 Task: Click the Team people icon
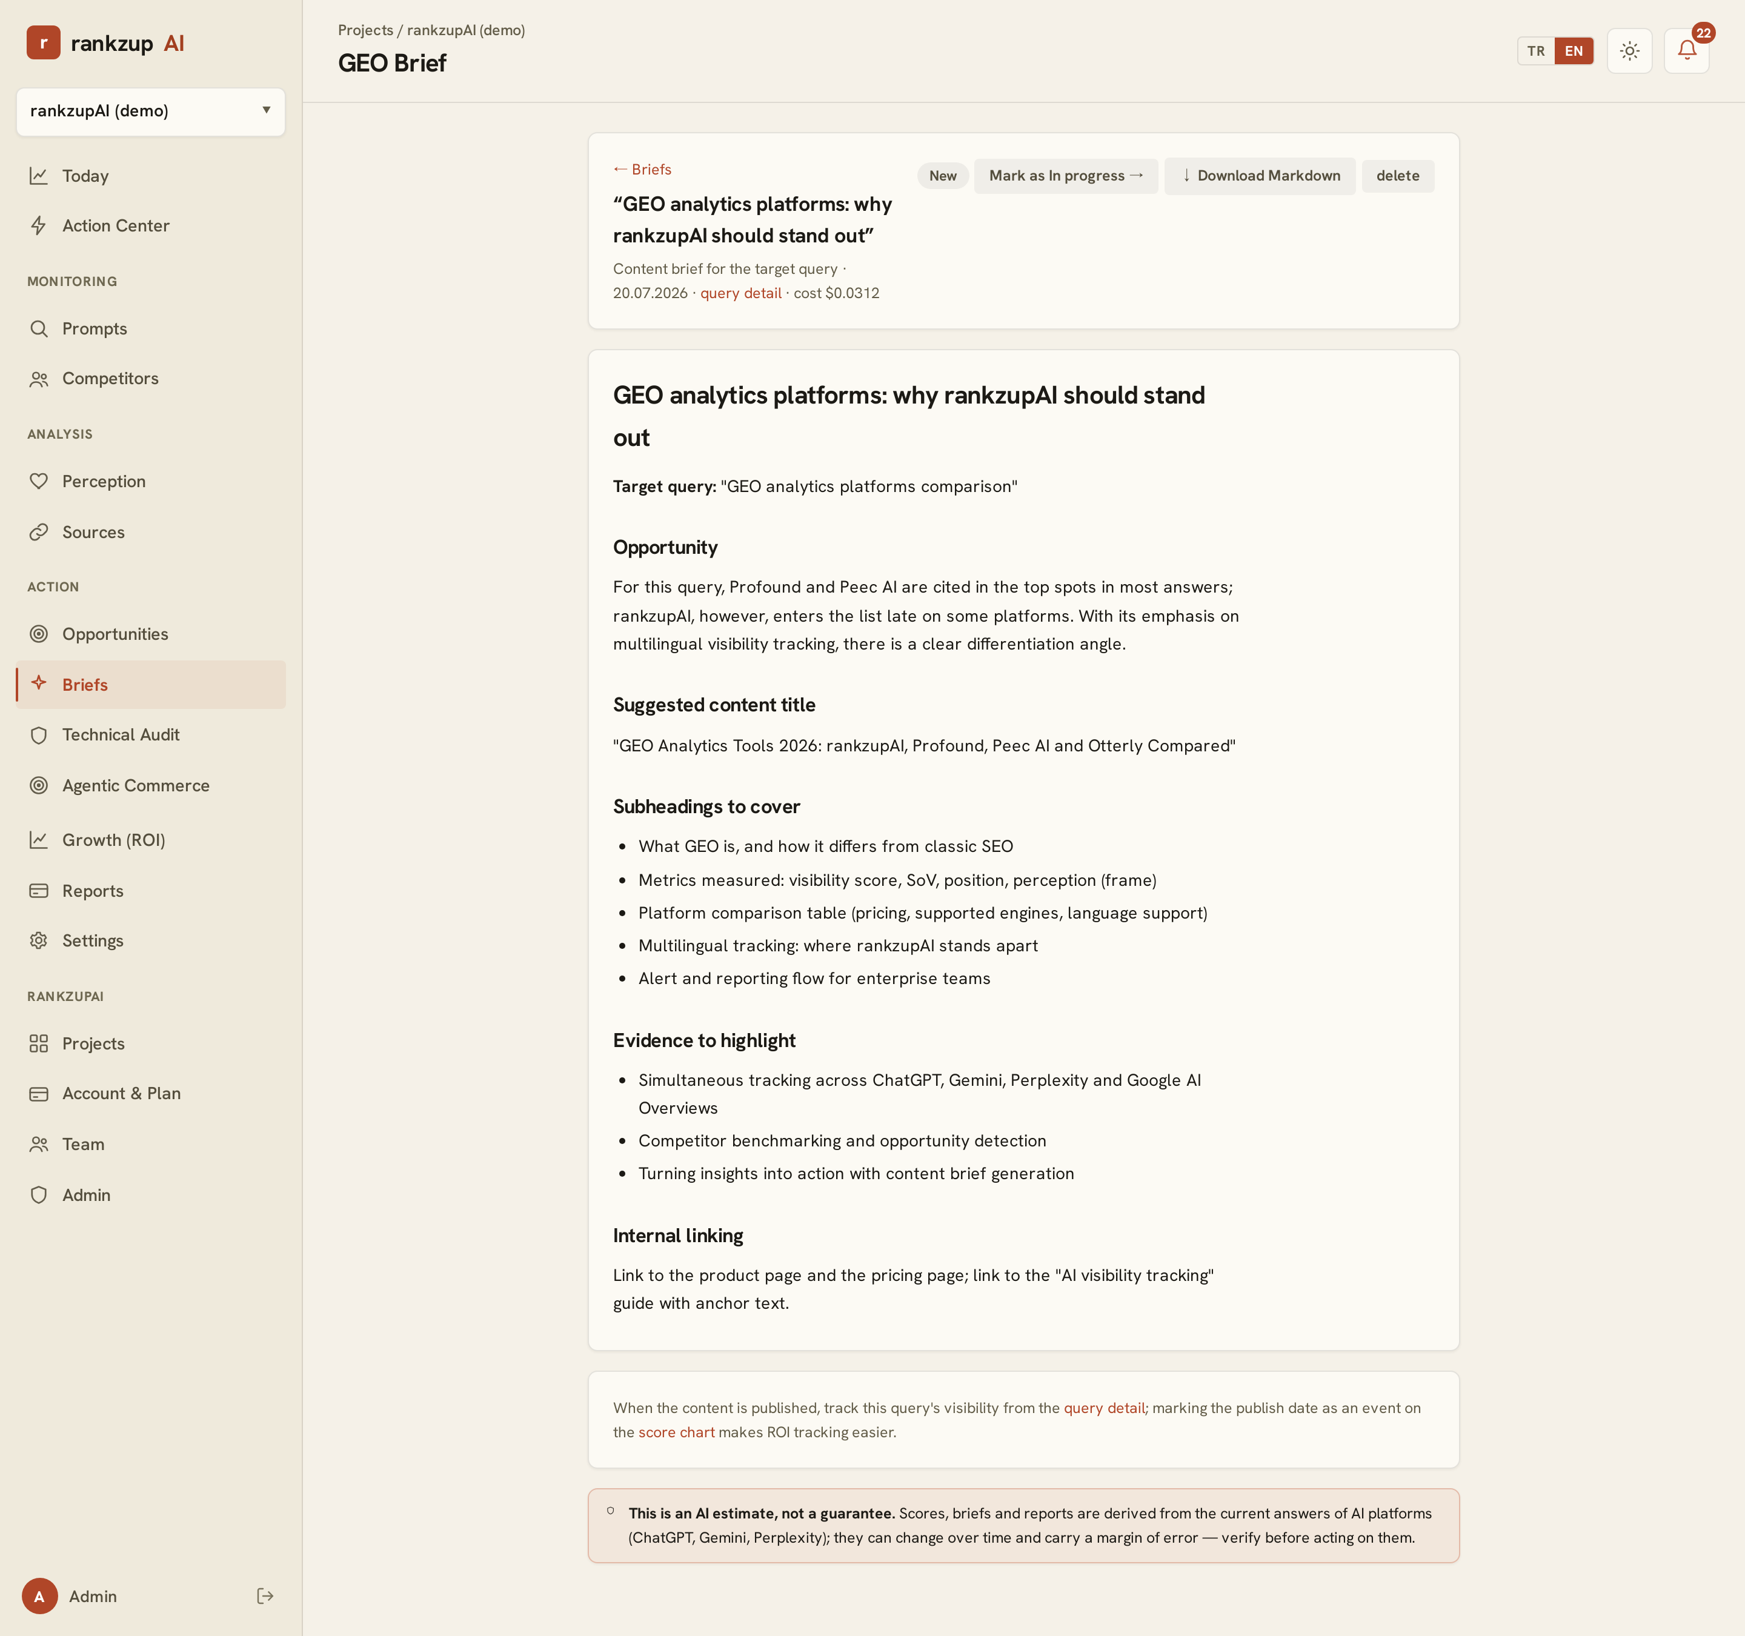pyautogui.click(x=39, y=1145)
